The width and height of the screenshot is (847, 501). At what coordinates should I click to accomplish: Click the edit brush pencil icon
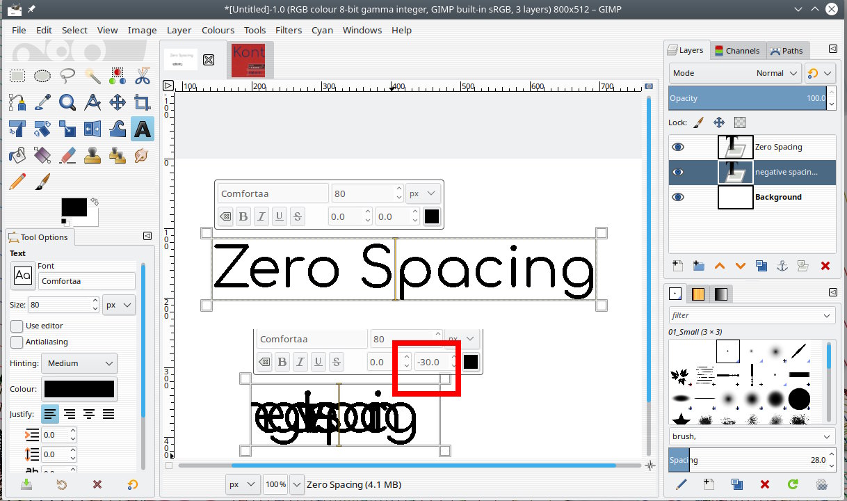(681, 484)
